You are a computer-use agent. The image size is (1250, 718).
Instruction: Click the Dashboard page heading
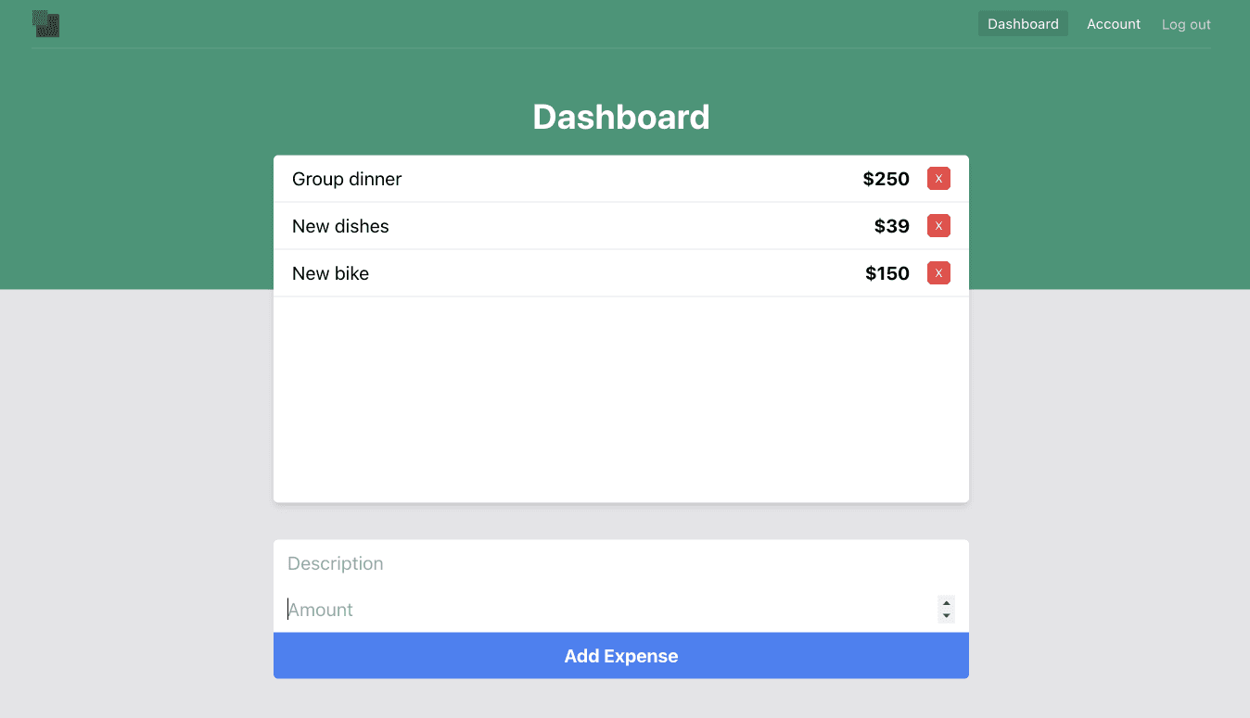click(620, 117)
